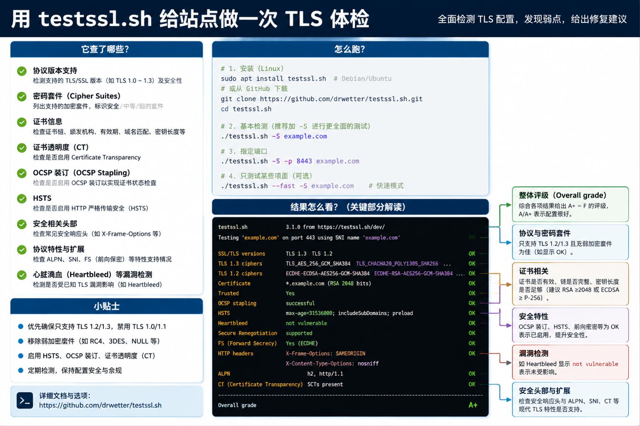Click the terminal prompt icon beside 详细文档与选项
This screenshot has height=426, width=640.
click(x=25, y=401)
